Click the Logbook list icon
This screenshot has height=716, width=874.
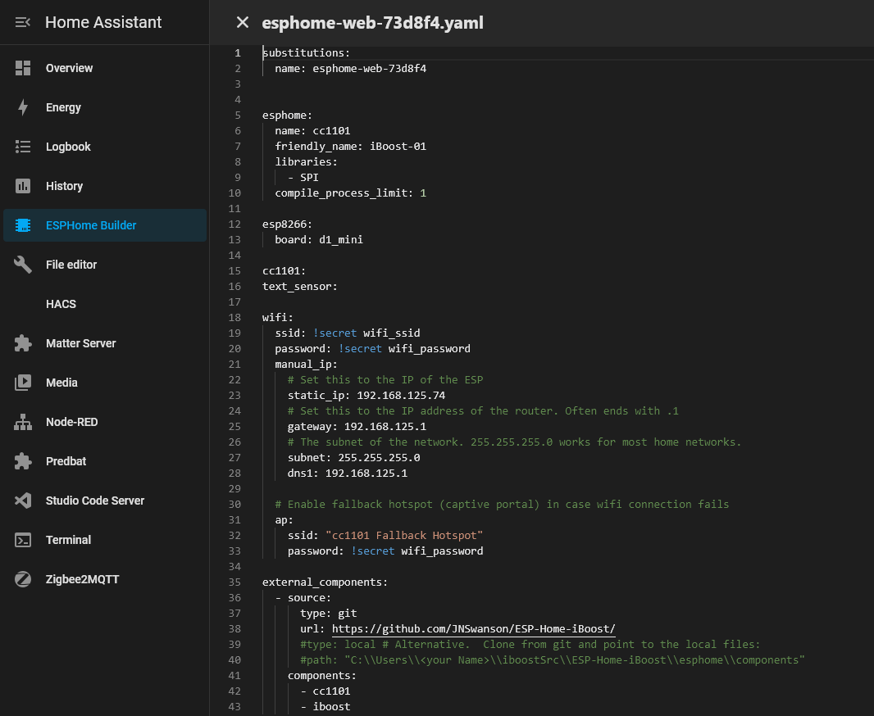pos(23,147)
